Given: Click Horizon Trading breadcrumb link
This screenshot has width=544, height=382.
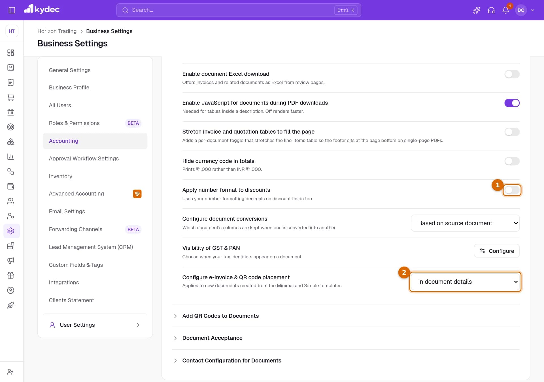Looking at the screenshot, I should tap(57, 31).
